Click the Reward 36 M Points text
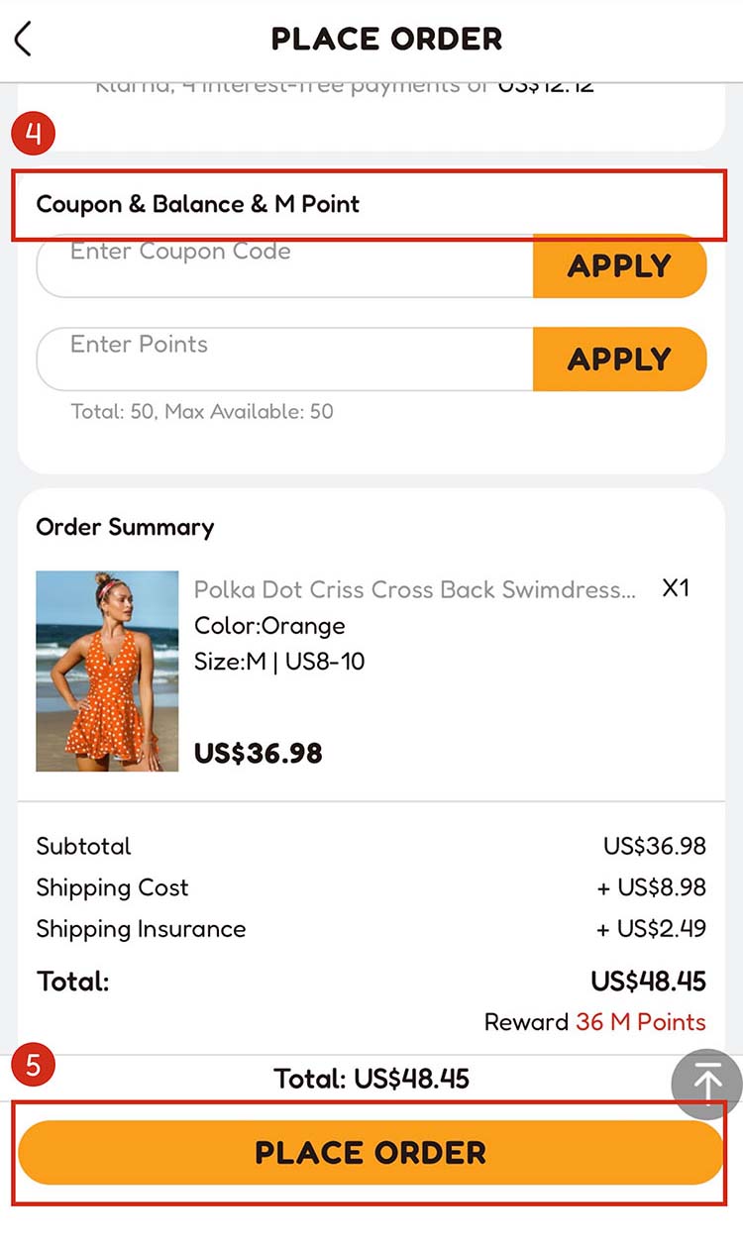743x1246 pixels. point(594,1022)
